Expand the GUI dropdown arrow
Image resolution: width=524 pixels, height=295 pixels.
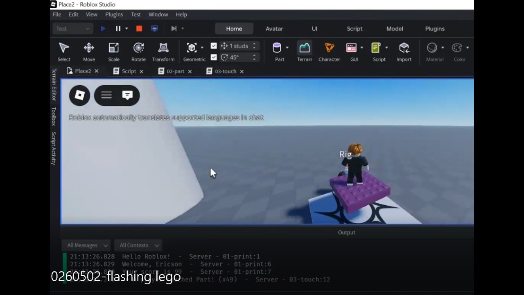tap(361, 48)
